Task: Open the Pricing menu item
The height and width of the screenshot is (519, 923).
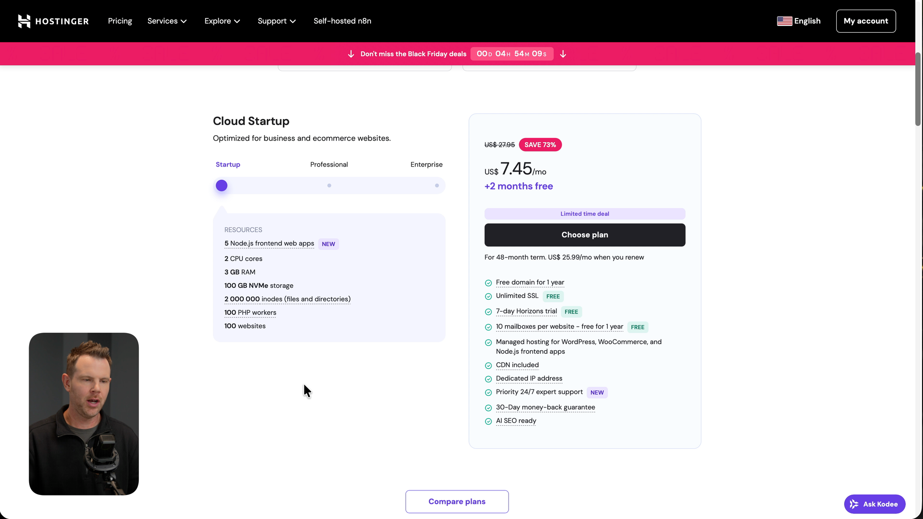Action: (x=120, y=21)
